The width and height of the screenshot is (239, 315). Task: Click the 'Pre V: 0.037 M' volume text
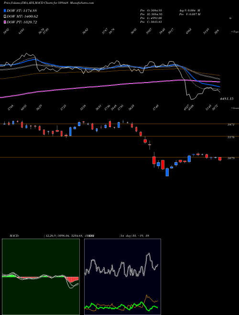click(x=189, y=14)
